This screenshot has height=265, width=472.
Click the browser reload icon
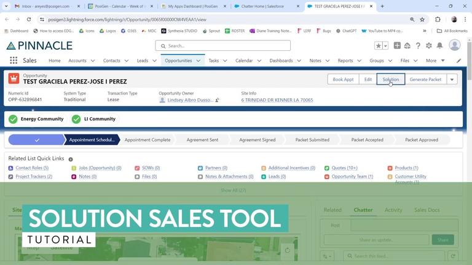29,19
